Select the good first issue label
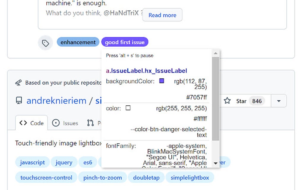303x190 pixels. [125, 42]
